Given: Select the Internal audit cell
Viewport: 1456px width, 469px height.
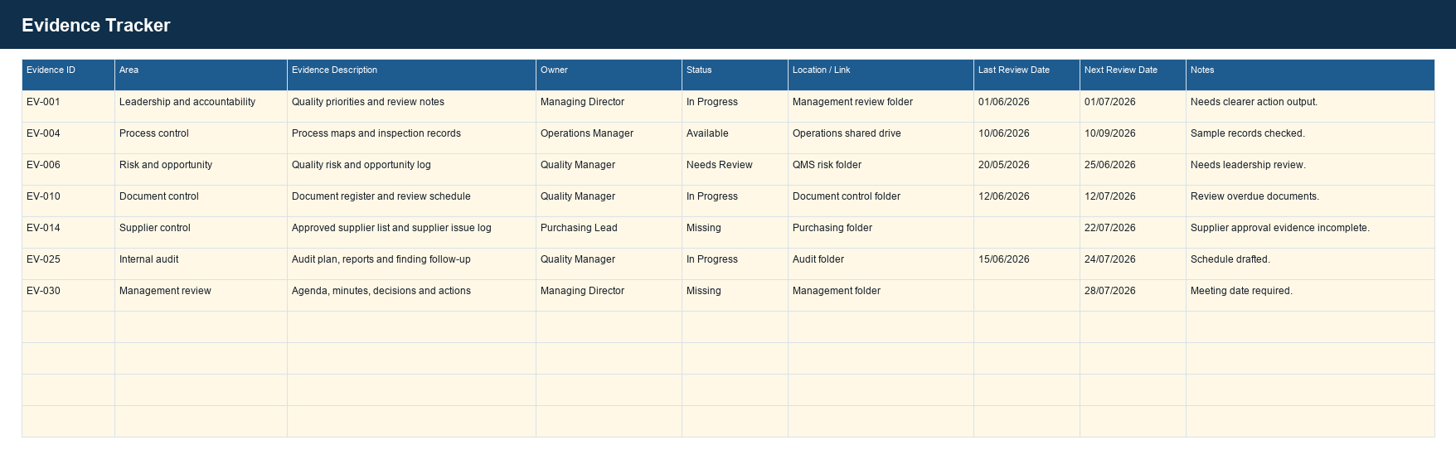Looking at the screenshot, I should point(201,264).
